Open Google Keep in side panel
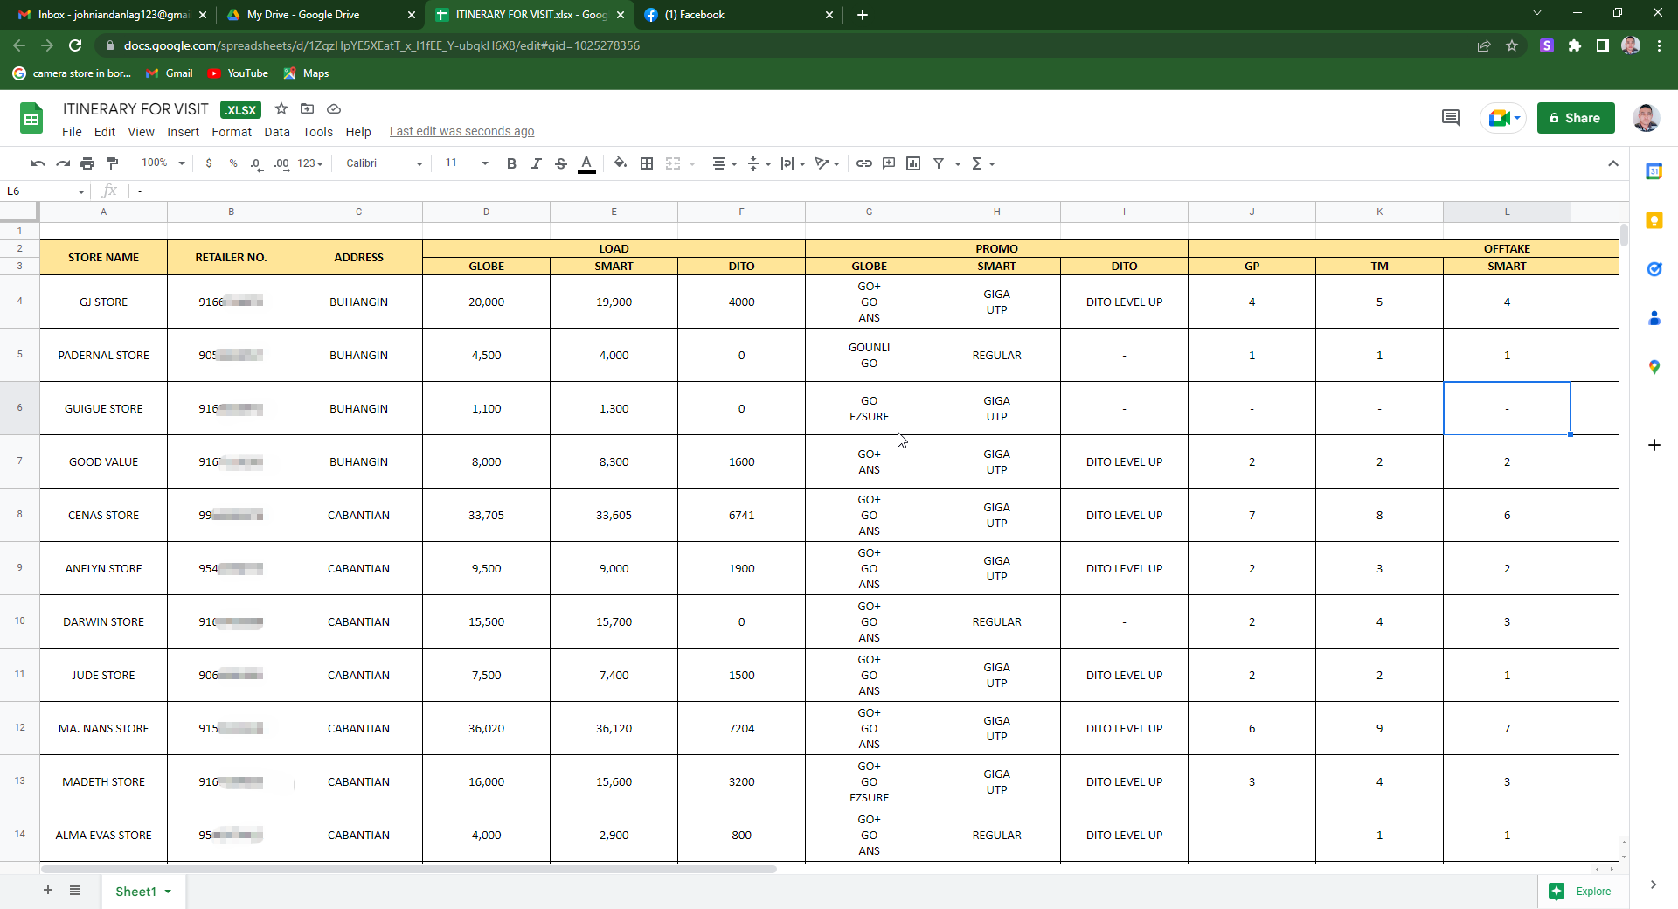Image resolution: width=1678 pixels, height=909 pixels. tap(1654, 220)
